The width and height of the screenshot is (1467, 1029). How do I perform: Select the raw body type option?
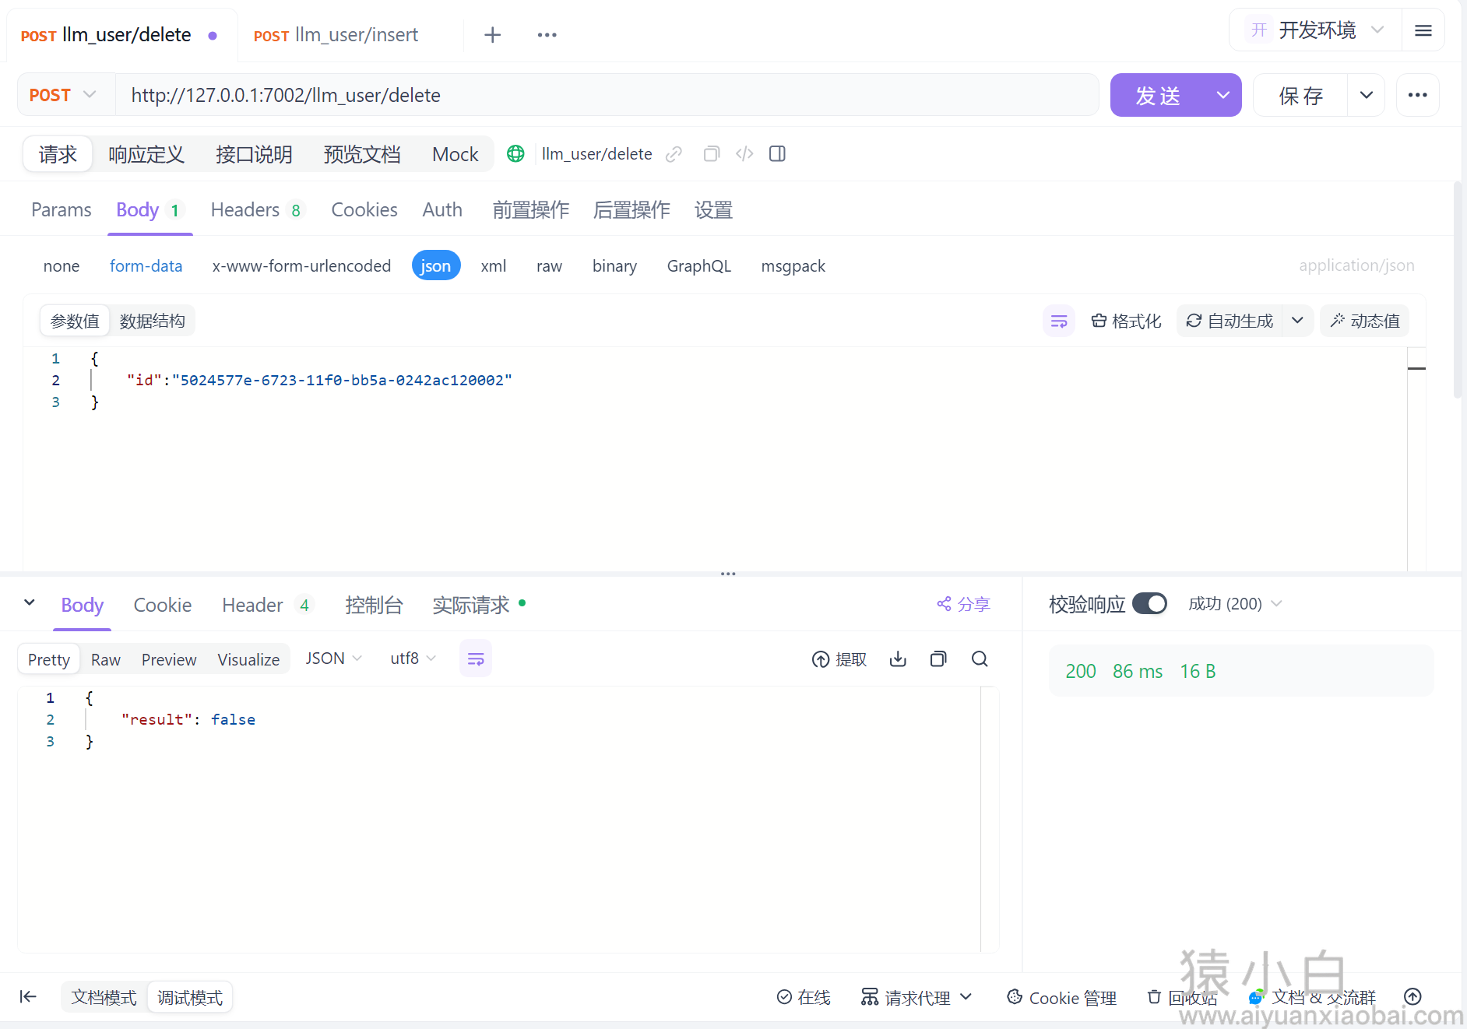(x=549, y=266)
